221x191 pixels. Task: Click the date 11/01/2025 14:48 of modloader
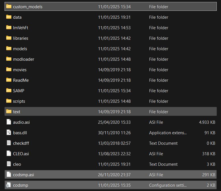tap(114, 59)
